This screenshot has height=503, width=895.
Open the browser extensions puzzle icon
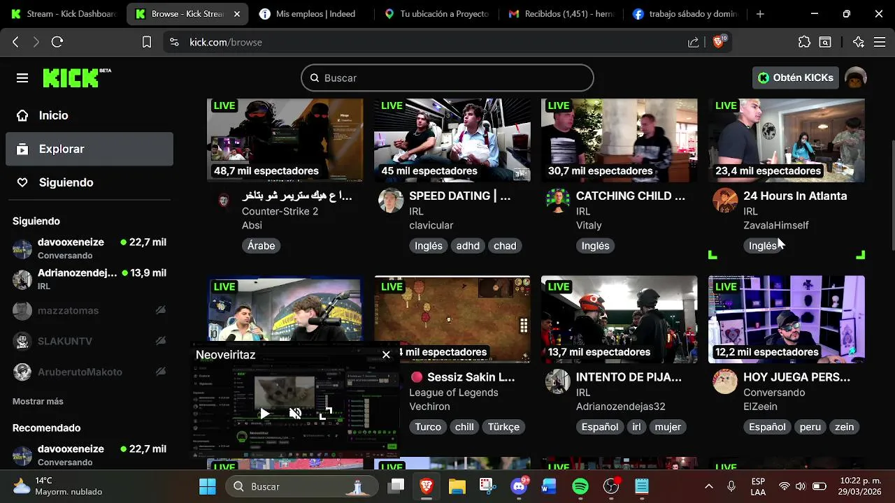click(804, 42)
